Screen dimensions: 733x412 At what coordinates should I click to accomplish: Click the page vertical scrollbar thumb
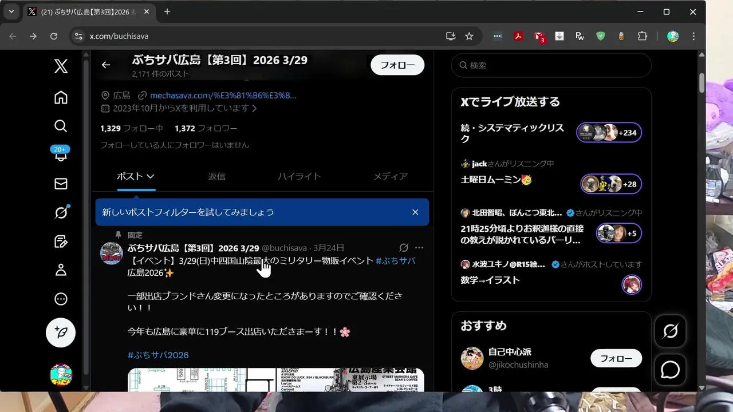[x=702, y=82]
